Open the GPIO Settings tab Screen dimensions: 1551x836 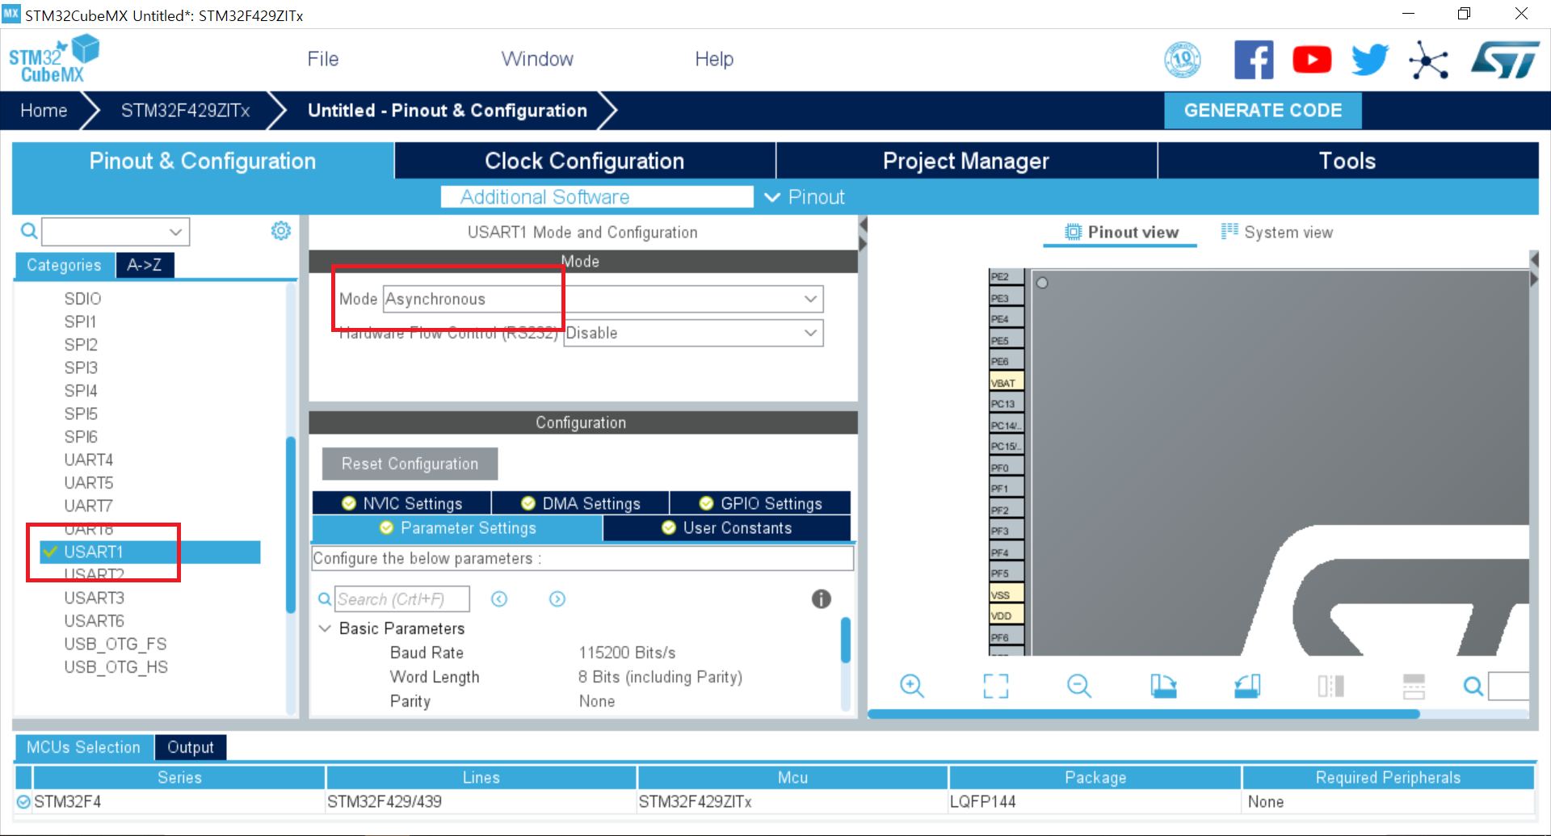[x=760, y=503]
